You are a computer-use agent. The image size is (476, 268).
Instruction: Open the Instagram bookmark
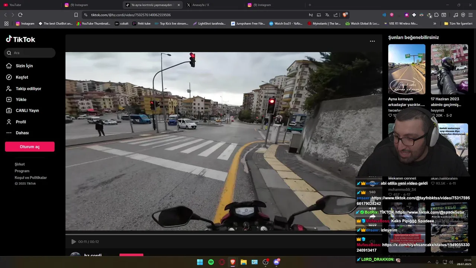tap(25, 23)
